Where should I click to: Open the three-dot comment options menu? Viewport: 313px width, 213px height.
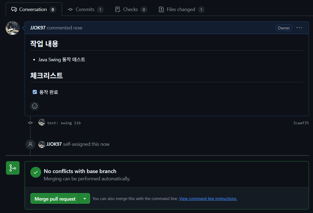[299, 28]
